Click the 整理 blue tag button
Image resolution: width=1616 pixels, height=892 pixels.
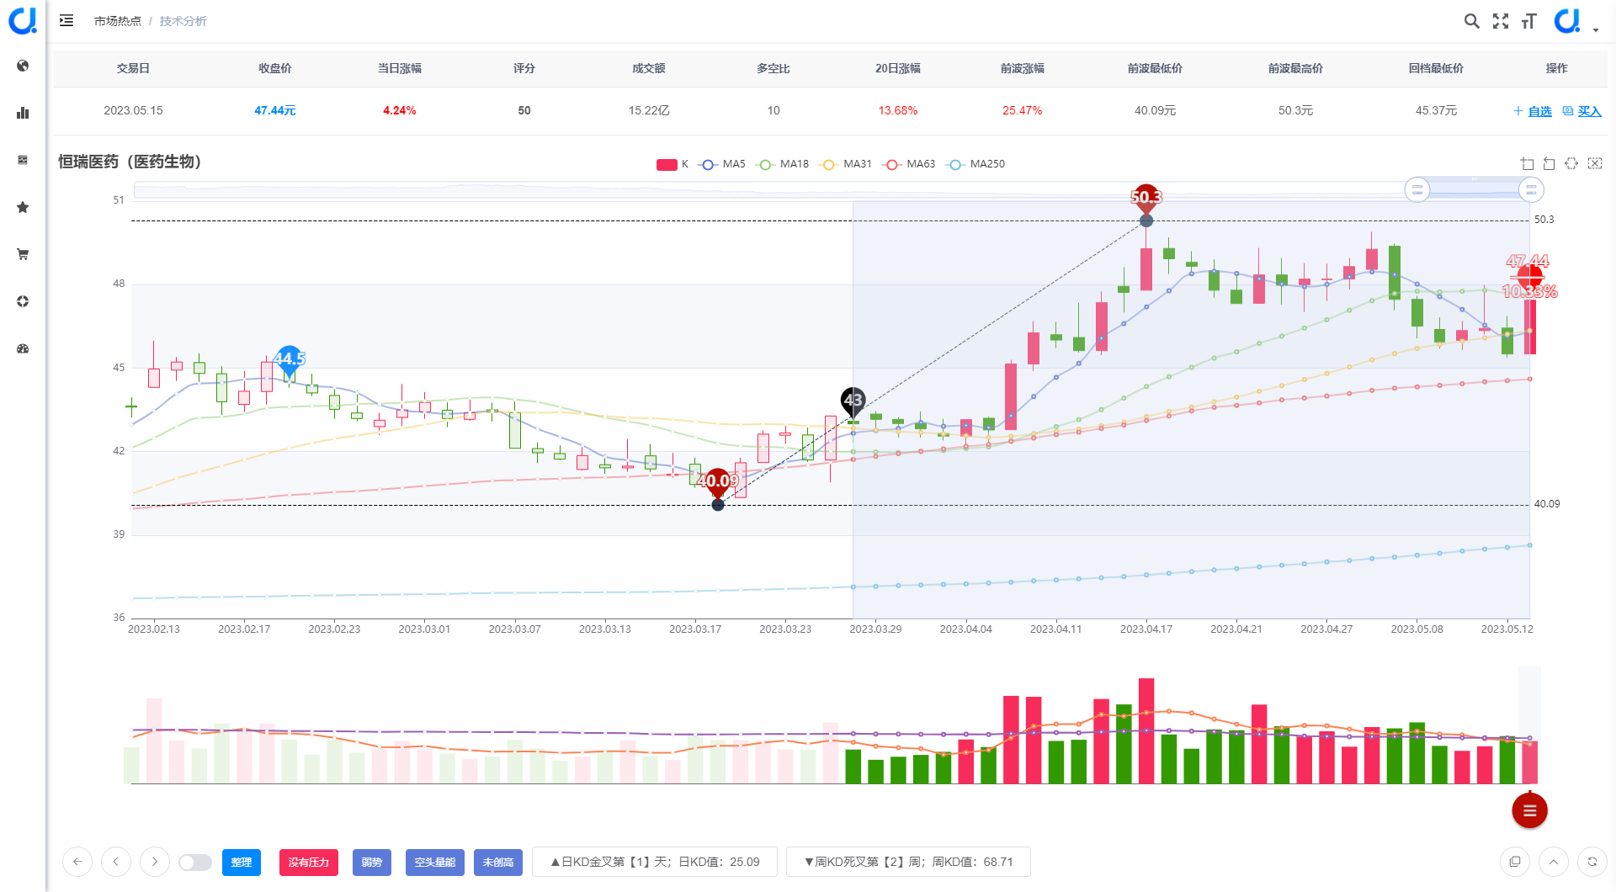[242, 863]
